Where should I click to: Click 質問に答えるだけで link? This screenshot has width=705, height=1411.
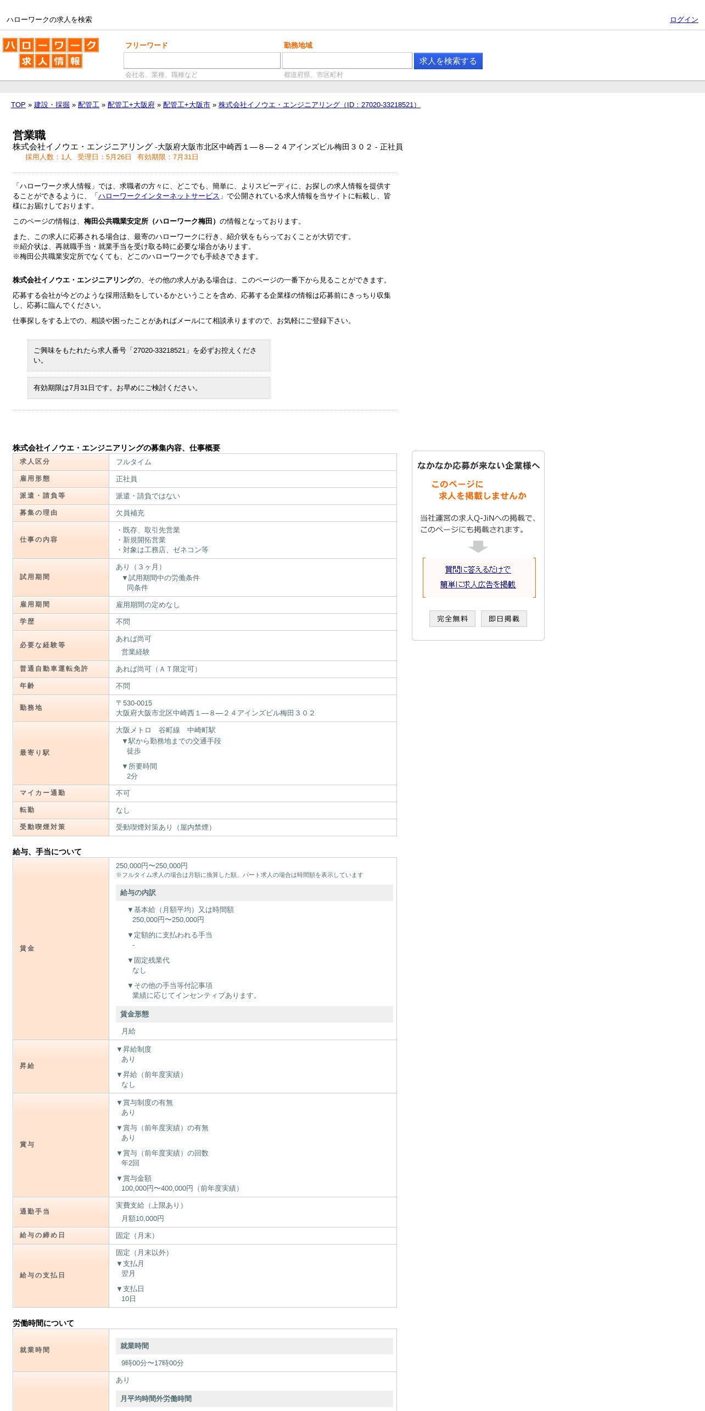(478, 570)
